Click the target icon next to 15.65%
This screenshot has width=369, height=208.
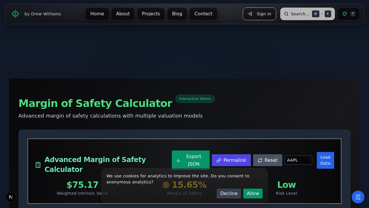(x=166, y=185)
